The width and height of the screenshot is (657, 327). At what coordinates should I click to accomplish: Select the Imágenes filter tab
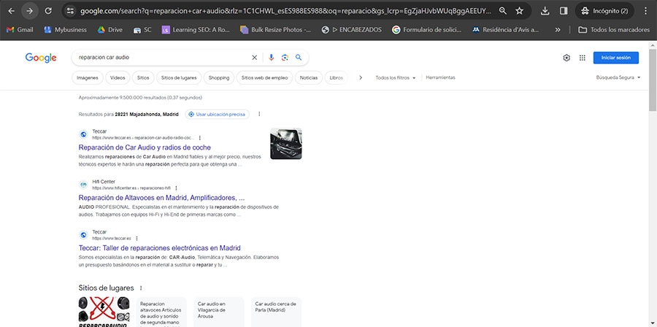(x=88, y=78)
